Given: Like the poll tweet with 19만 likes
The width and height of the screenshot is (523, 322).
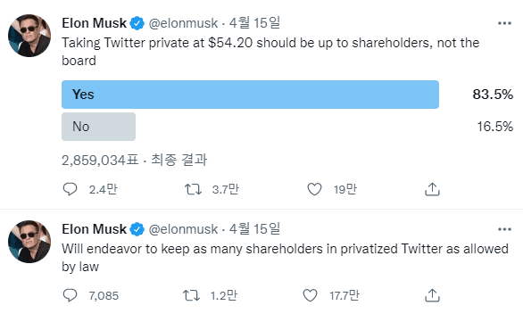Looking at the screenshot, I should pyautogui.click(x=314, y=189).
